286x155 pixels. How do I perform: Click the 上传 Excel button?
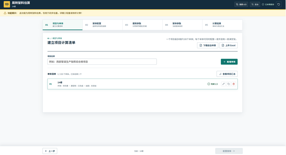coord(228,45)
